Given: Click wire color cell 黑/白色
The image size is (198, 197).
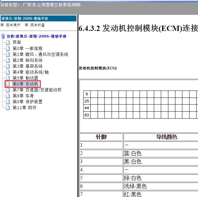Looking at the screenshot, I should [161, 161].
